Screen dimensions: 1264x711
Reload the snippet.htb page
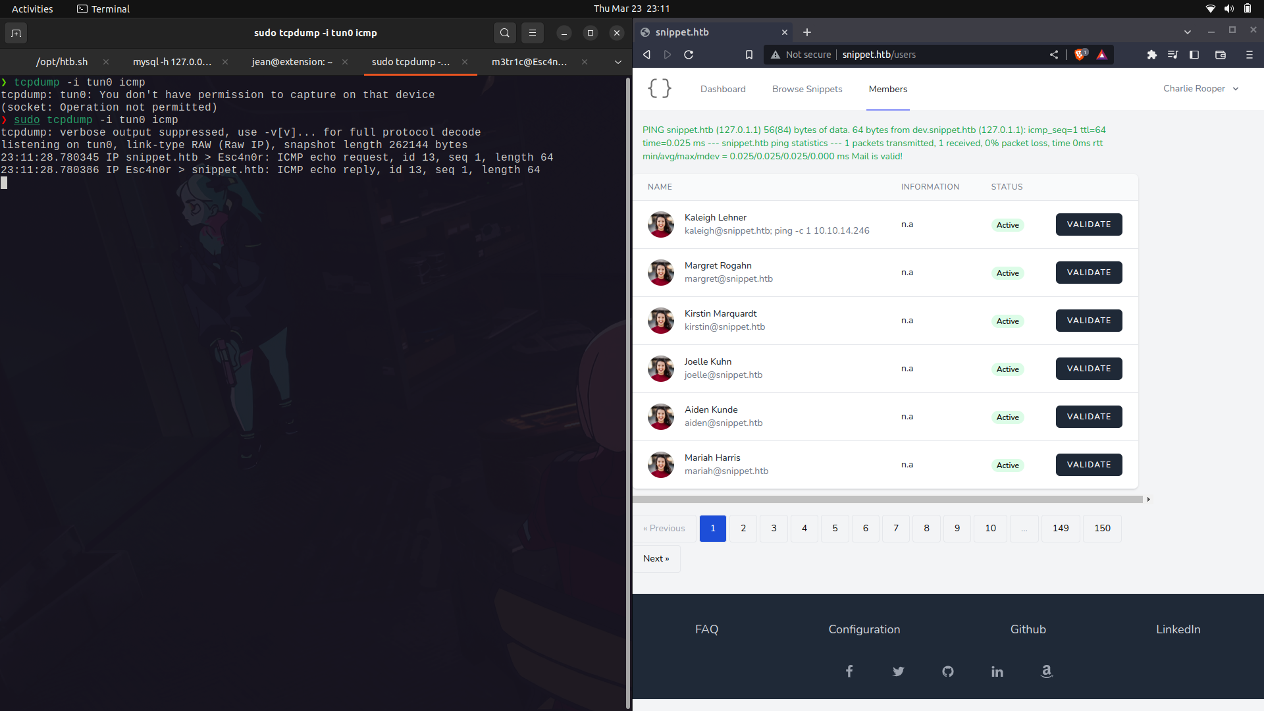pos(689,55)
